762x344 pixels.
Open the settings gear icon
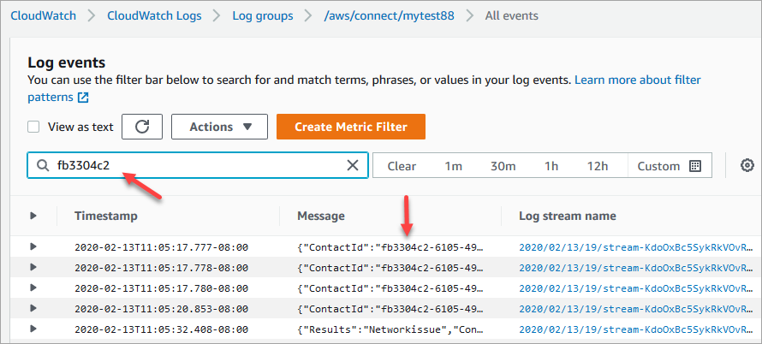pos(747,166)
